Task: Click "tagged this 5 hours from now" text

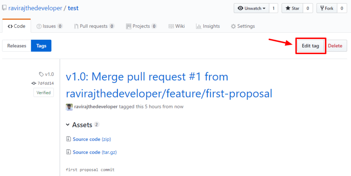Action: [151, 107]
